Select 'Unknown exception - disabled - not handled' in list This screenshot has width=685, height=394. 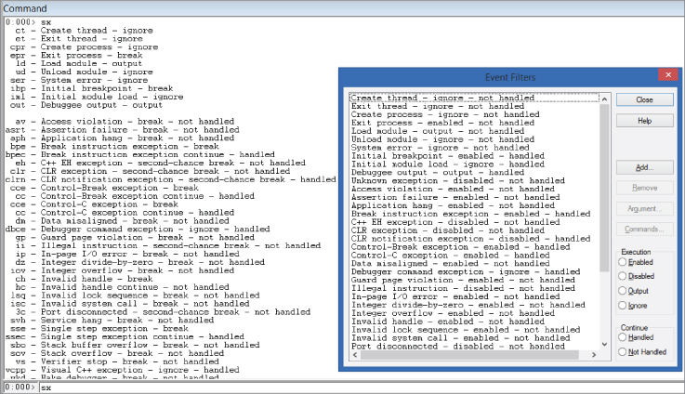[474, 181]
